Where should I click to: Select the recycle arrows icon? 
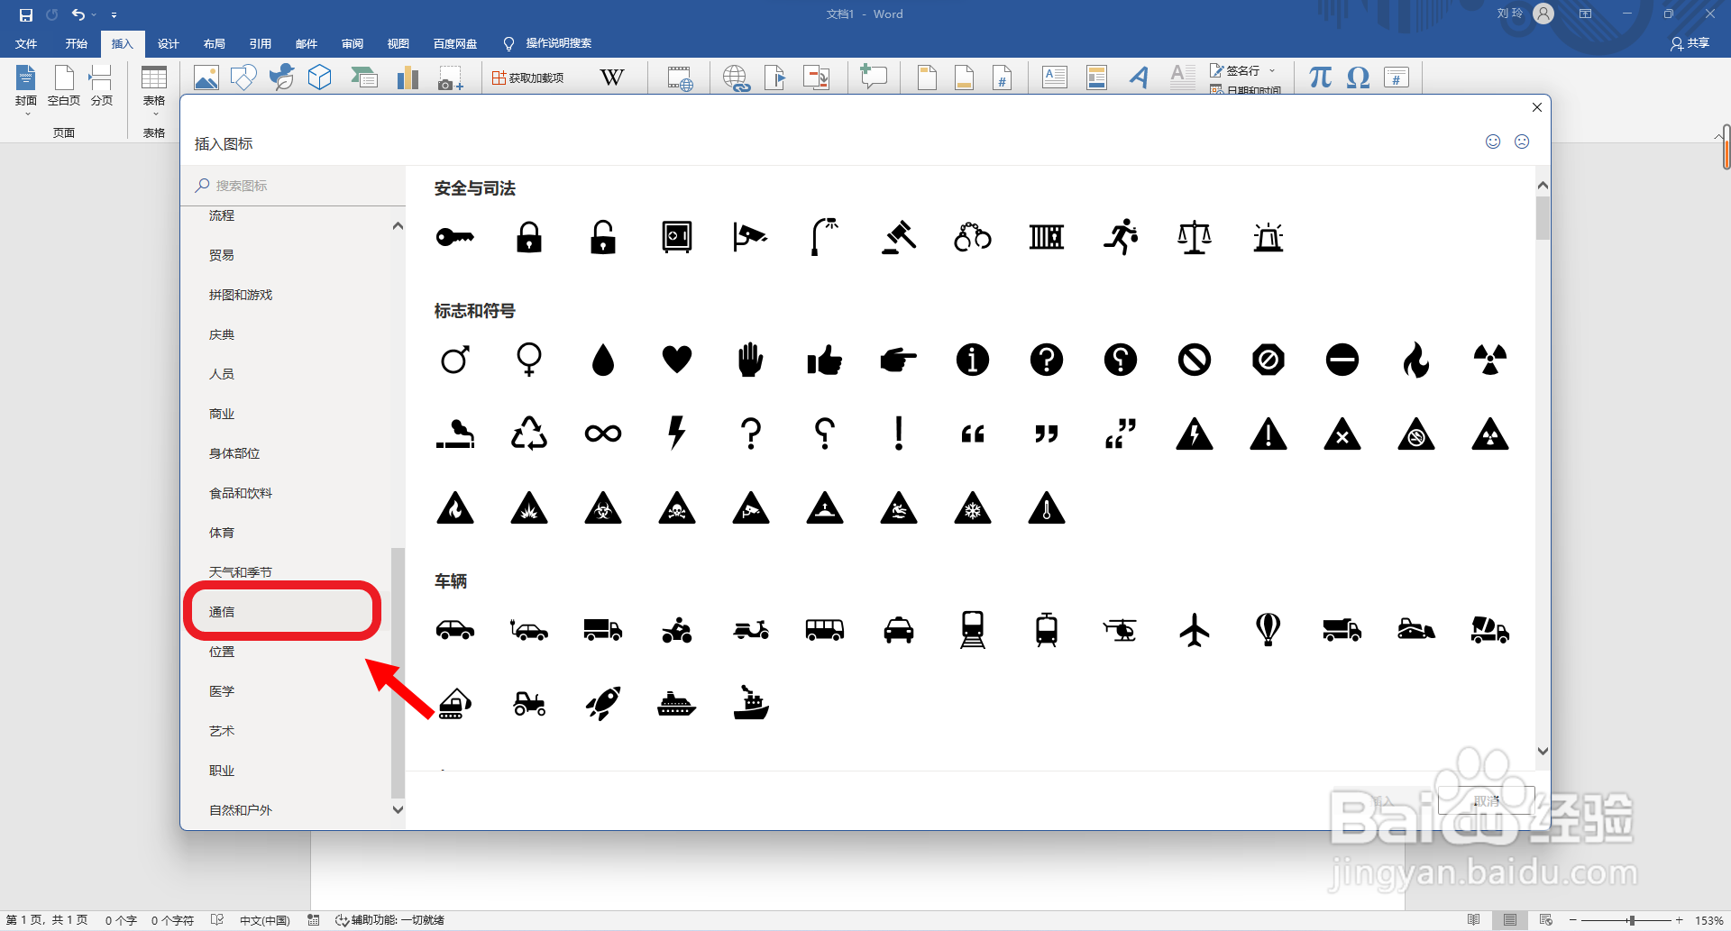point(529,434)
